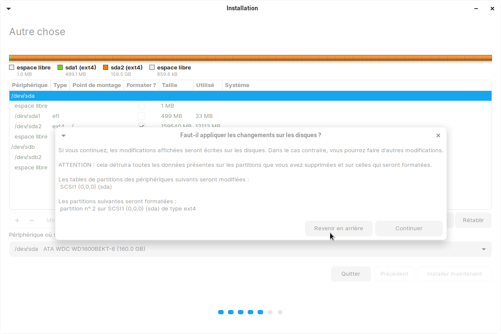The image size is (501, 334).
Task: Toggle format checkbox for /dev/sda1
Action: click(x=142, y=116)
